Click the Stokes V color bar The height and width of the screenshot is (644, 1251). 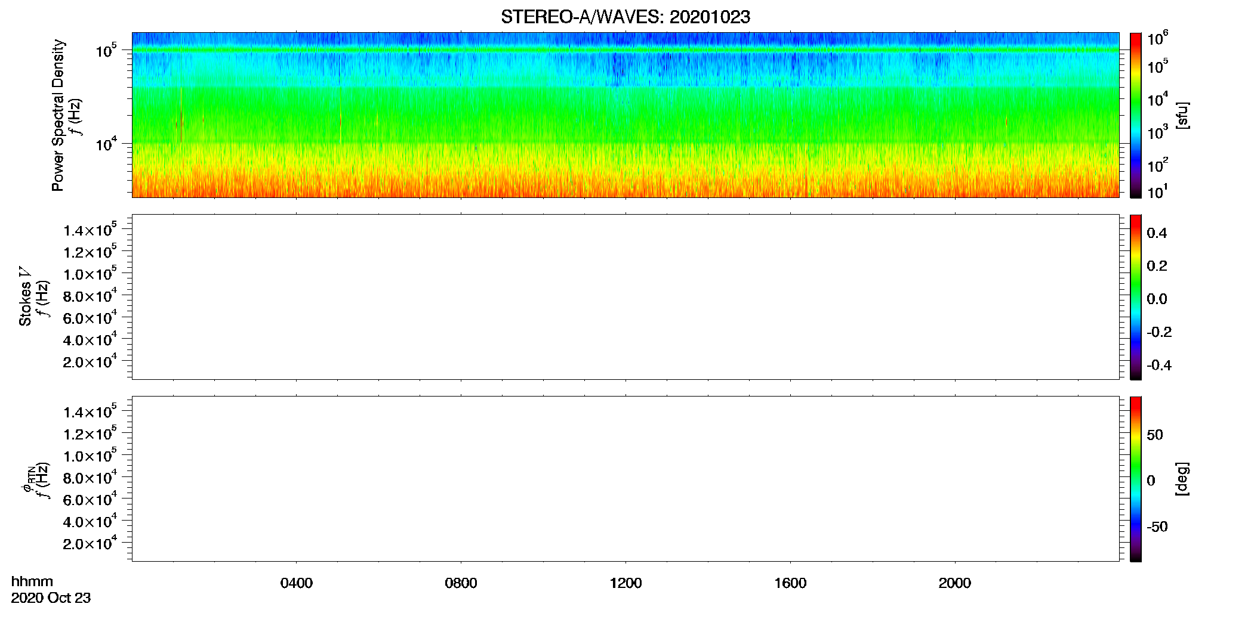[x=1135, y=297]
